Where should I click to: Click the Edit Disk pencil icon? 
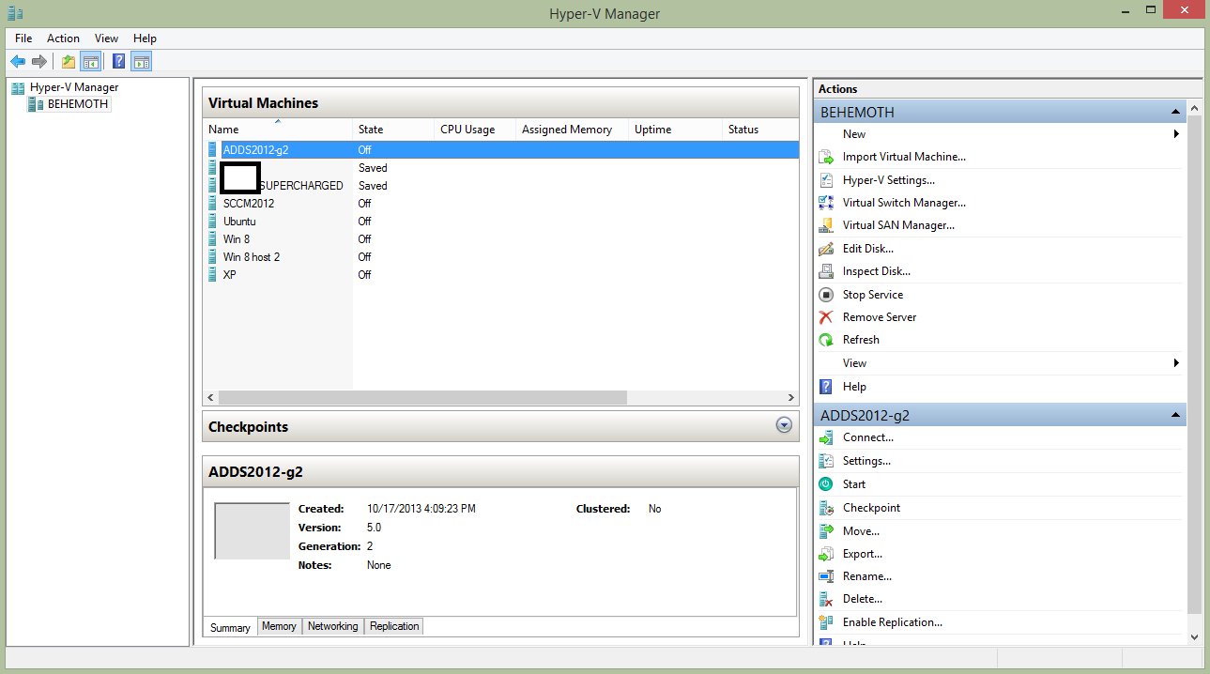[826, 249]
